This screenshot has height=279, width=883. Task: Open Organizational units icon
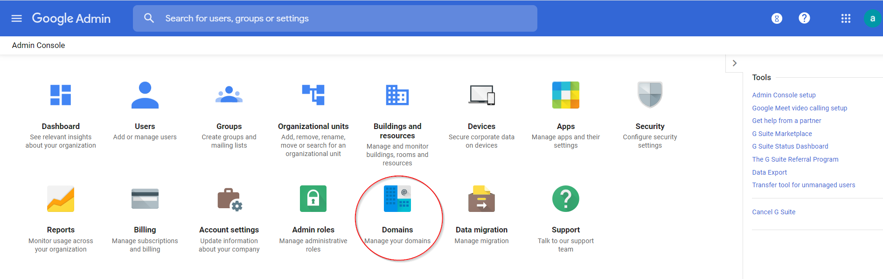(x=313, y=95)
